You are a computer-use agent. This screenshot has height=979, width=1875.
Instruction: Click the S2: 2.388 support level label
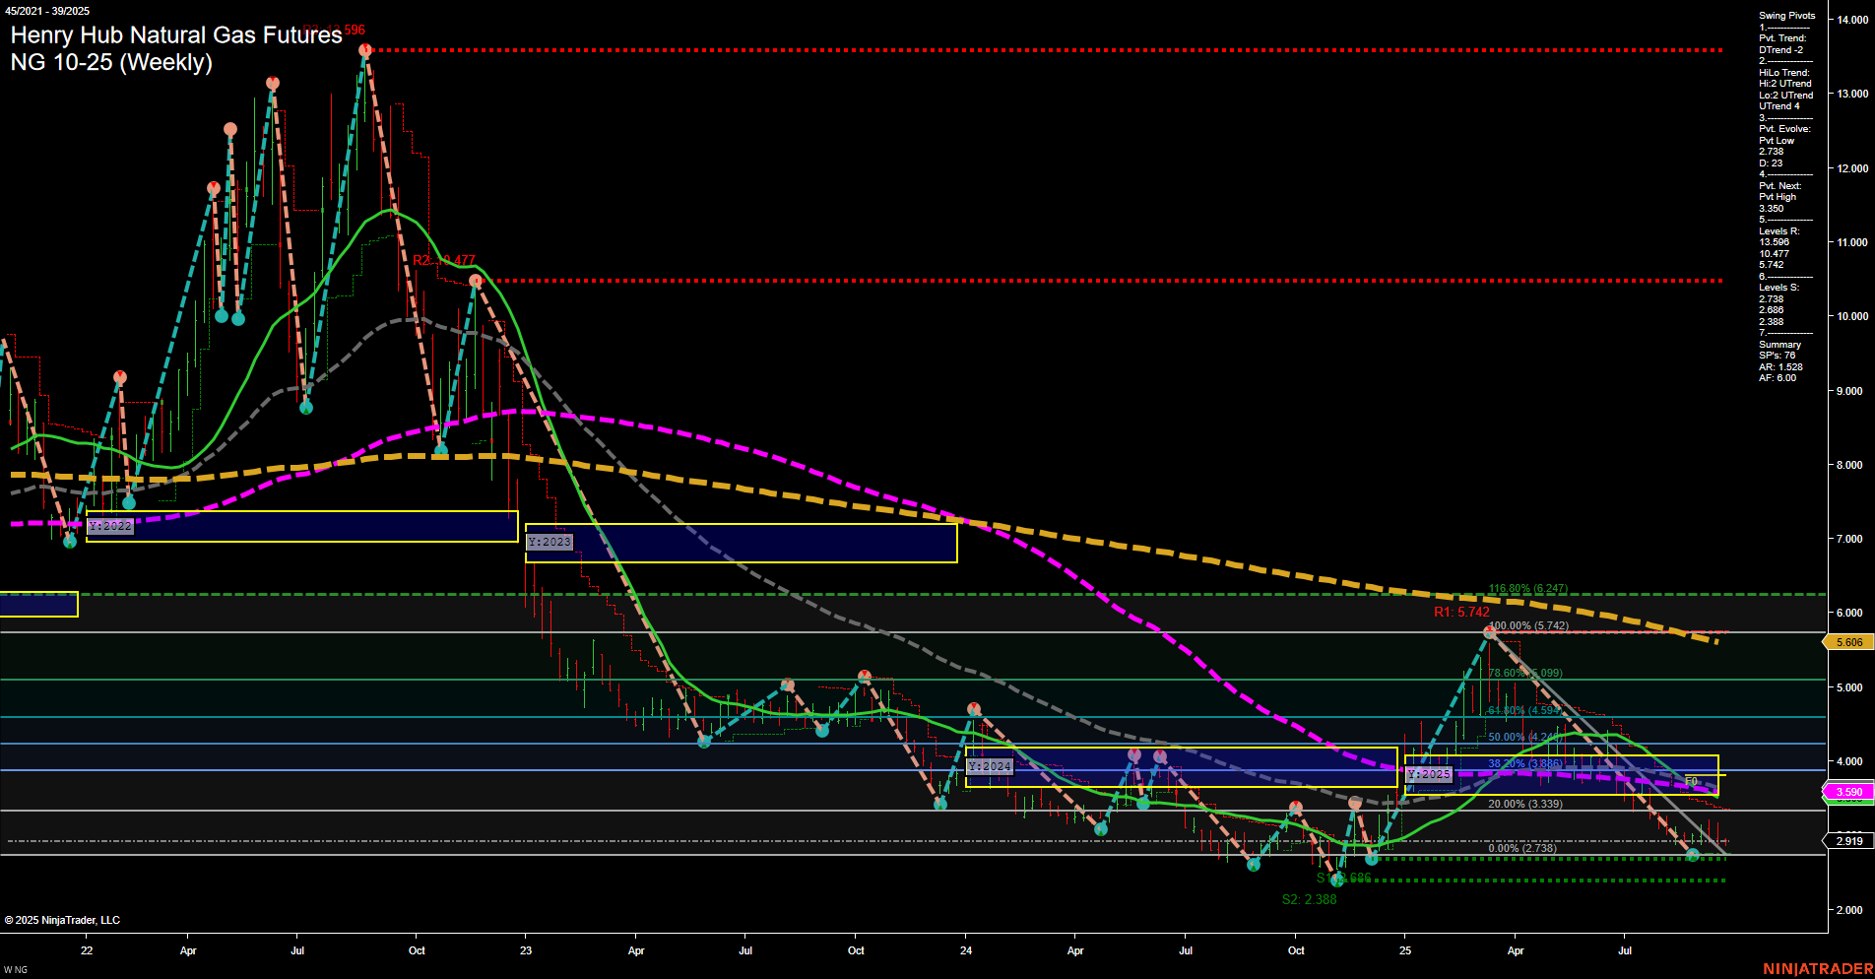1310,899
